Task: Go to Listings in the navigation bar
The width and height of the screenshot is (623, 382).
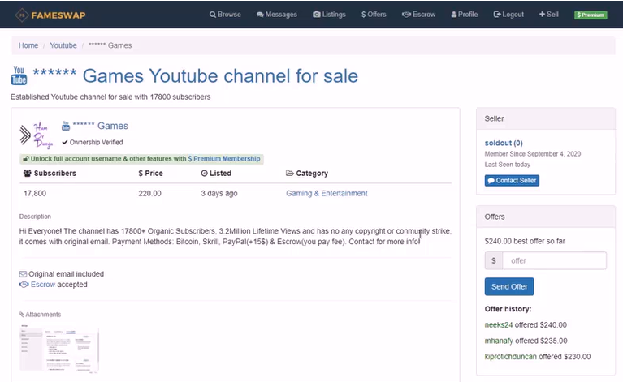Action: [330, 15]
